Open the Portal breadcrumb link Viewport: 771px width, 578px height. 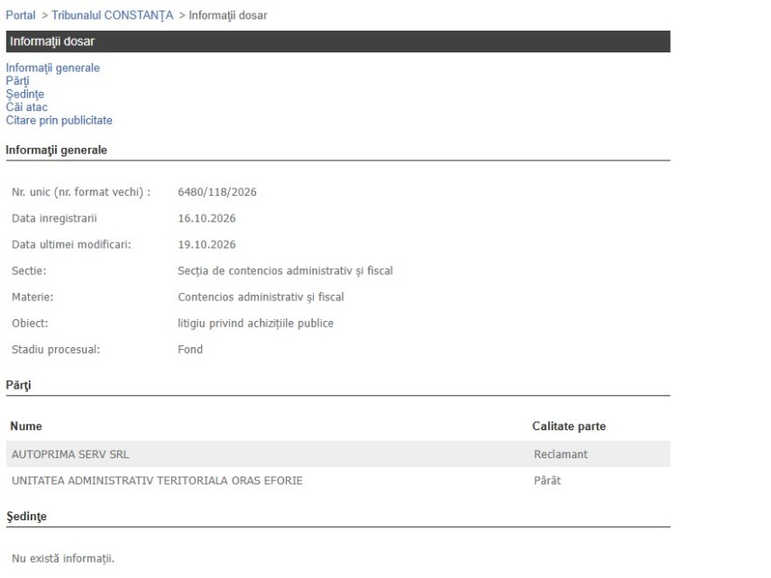pyautogui.click(x=21, y=15)
